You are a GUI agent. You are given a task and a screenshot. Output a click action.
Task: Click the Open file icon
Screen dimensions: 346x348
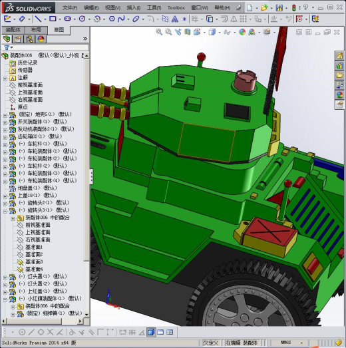point(264,8)
